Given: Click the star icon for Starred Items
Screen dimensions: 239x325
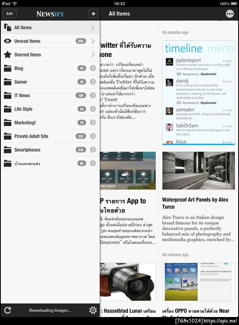Looking at the screenshot, I should point(8,54).
